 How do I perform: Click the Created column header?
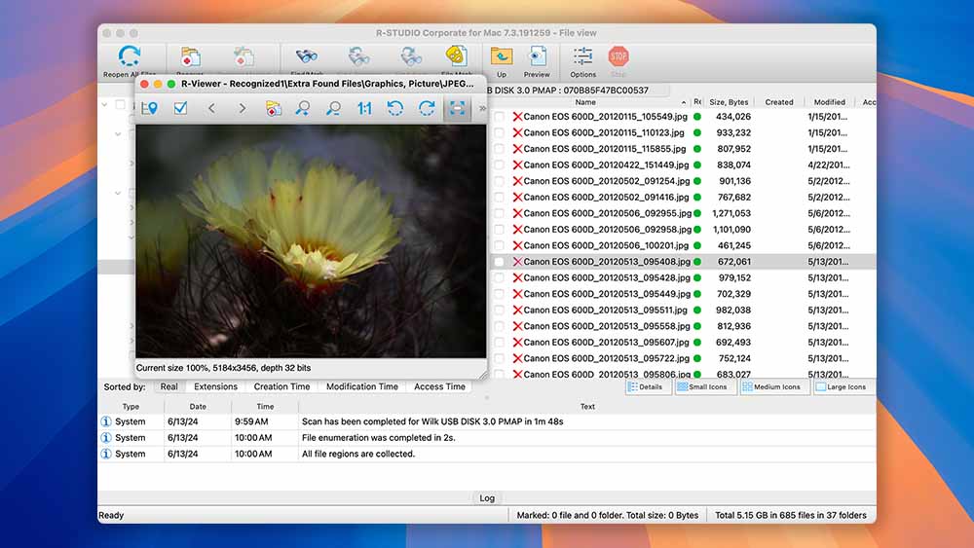tap(779, 102)
